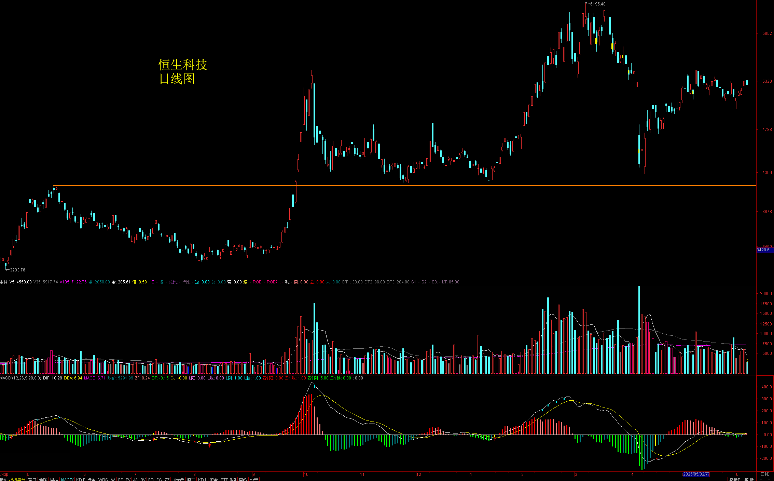
Task: Click the V5: 4558.80 volume readout
Action: coord(20,282)
